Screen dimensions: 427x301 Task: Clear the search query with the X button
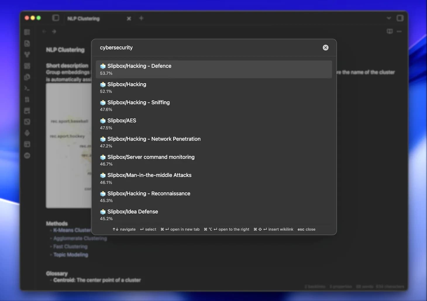tap(326, 48)
